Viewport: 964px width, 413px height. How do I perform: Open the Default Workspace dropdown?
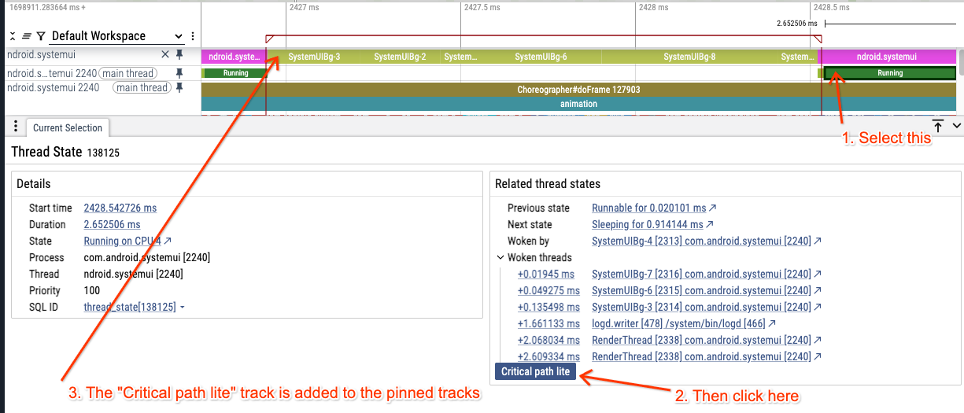pyautogui.click(x=116, y=36)
